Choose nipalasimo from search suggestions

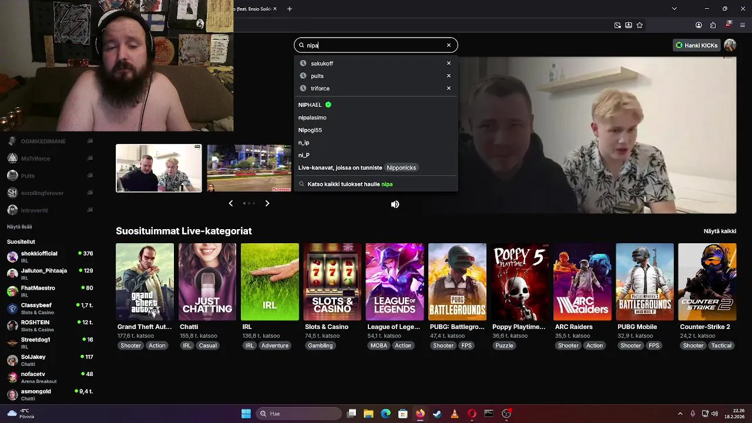click(312, 117)
